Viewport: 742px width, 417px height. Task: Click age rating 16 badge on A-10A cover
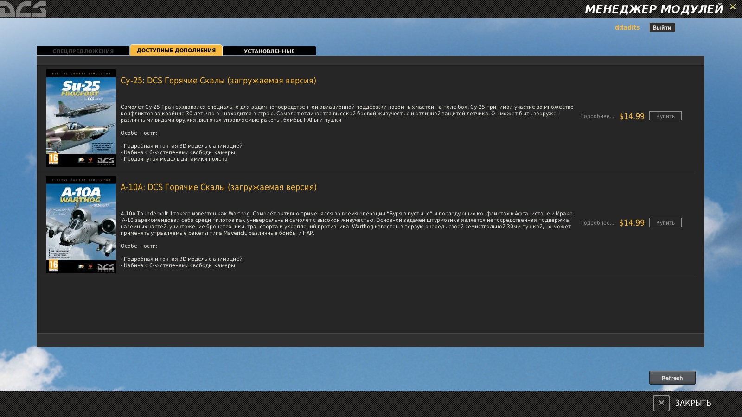[54, 265]
